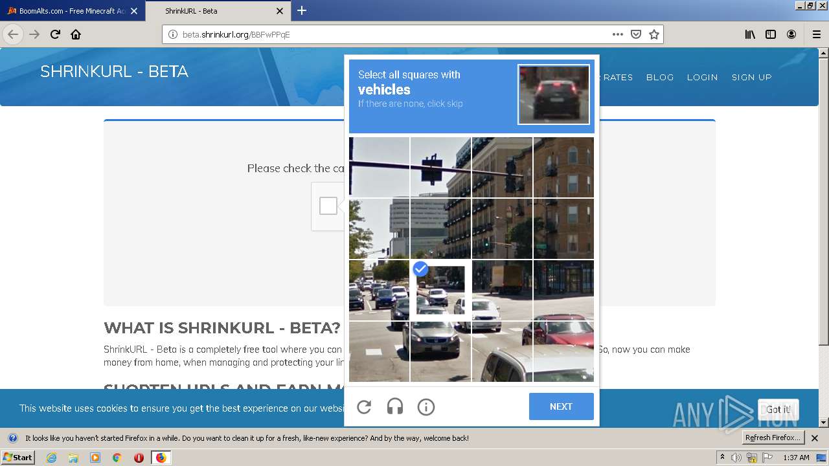Get an audio captcha challenge
Screen dimensions: 829x466
(395, 407)
